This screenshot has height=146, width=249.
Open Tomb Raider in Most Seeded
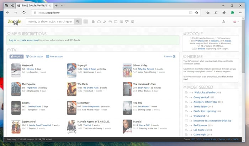pos(200,107)
